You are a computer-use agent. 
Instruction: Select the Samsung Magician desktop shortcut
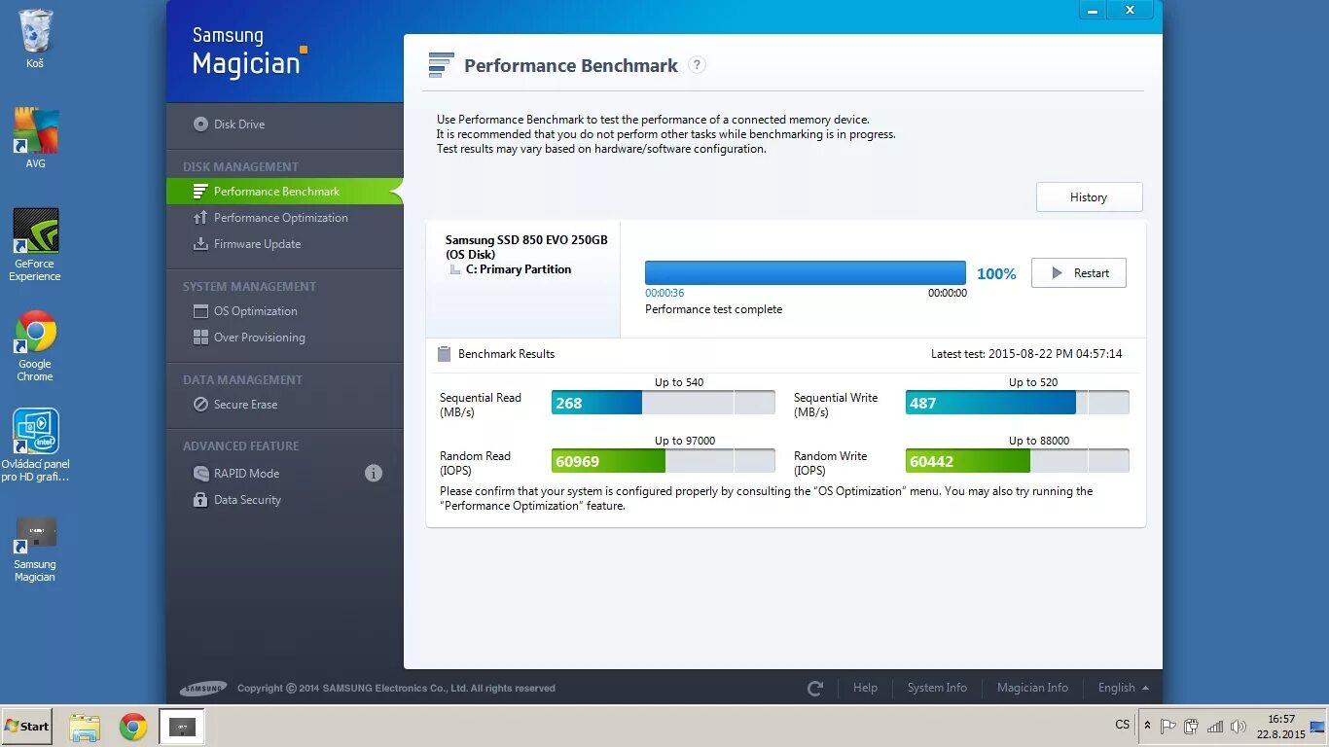(x=35, y=550)
